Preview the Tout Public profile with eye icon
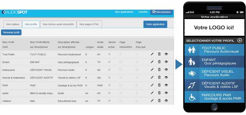Viewport: 246px width, 115px height. coord(166,54)
